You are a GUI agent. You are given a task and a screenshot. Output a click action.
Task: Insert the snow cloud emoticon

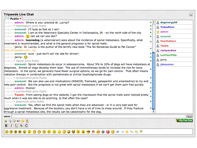click(x=123, y=132)
